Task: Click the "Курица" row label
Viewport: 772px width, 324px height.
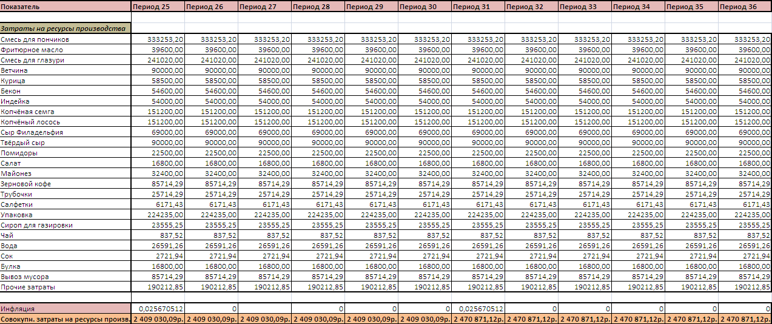Action: click(x=65, y=81)
